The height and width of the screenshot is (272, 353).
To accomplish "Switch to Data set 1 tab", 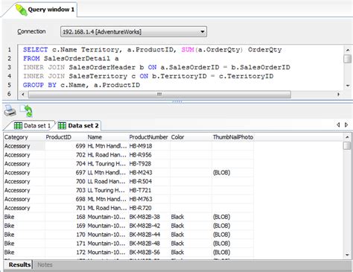I will 32,126.
